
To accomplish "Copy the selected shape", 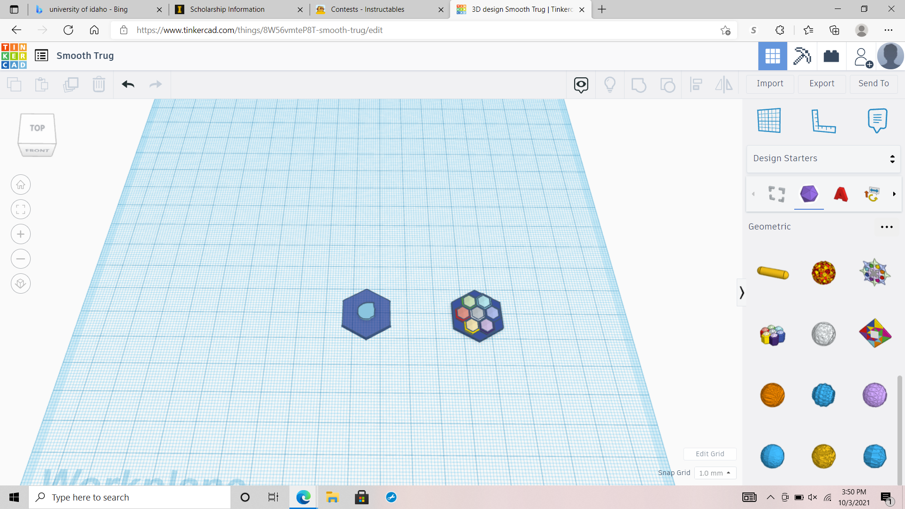I will coord(14,84).
